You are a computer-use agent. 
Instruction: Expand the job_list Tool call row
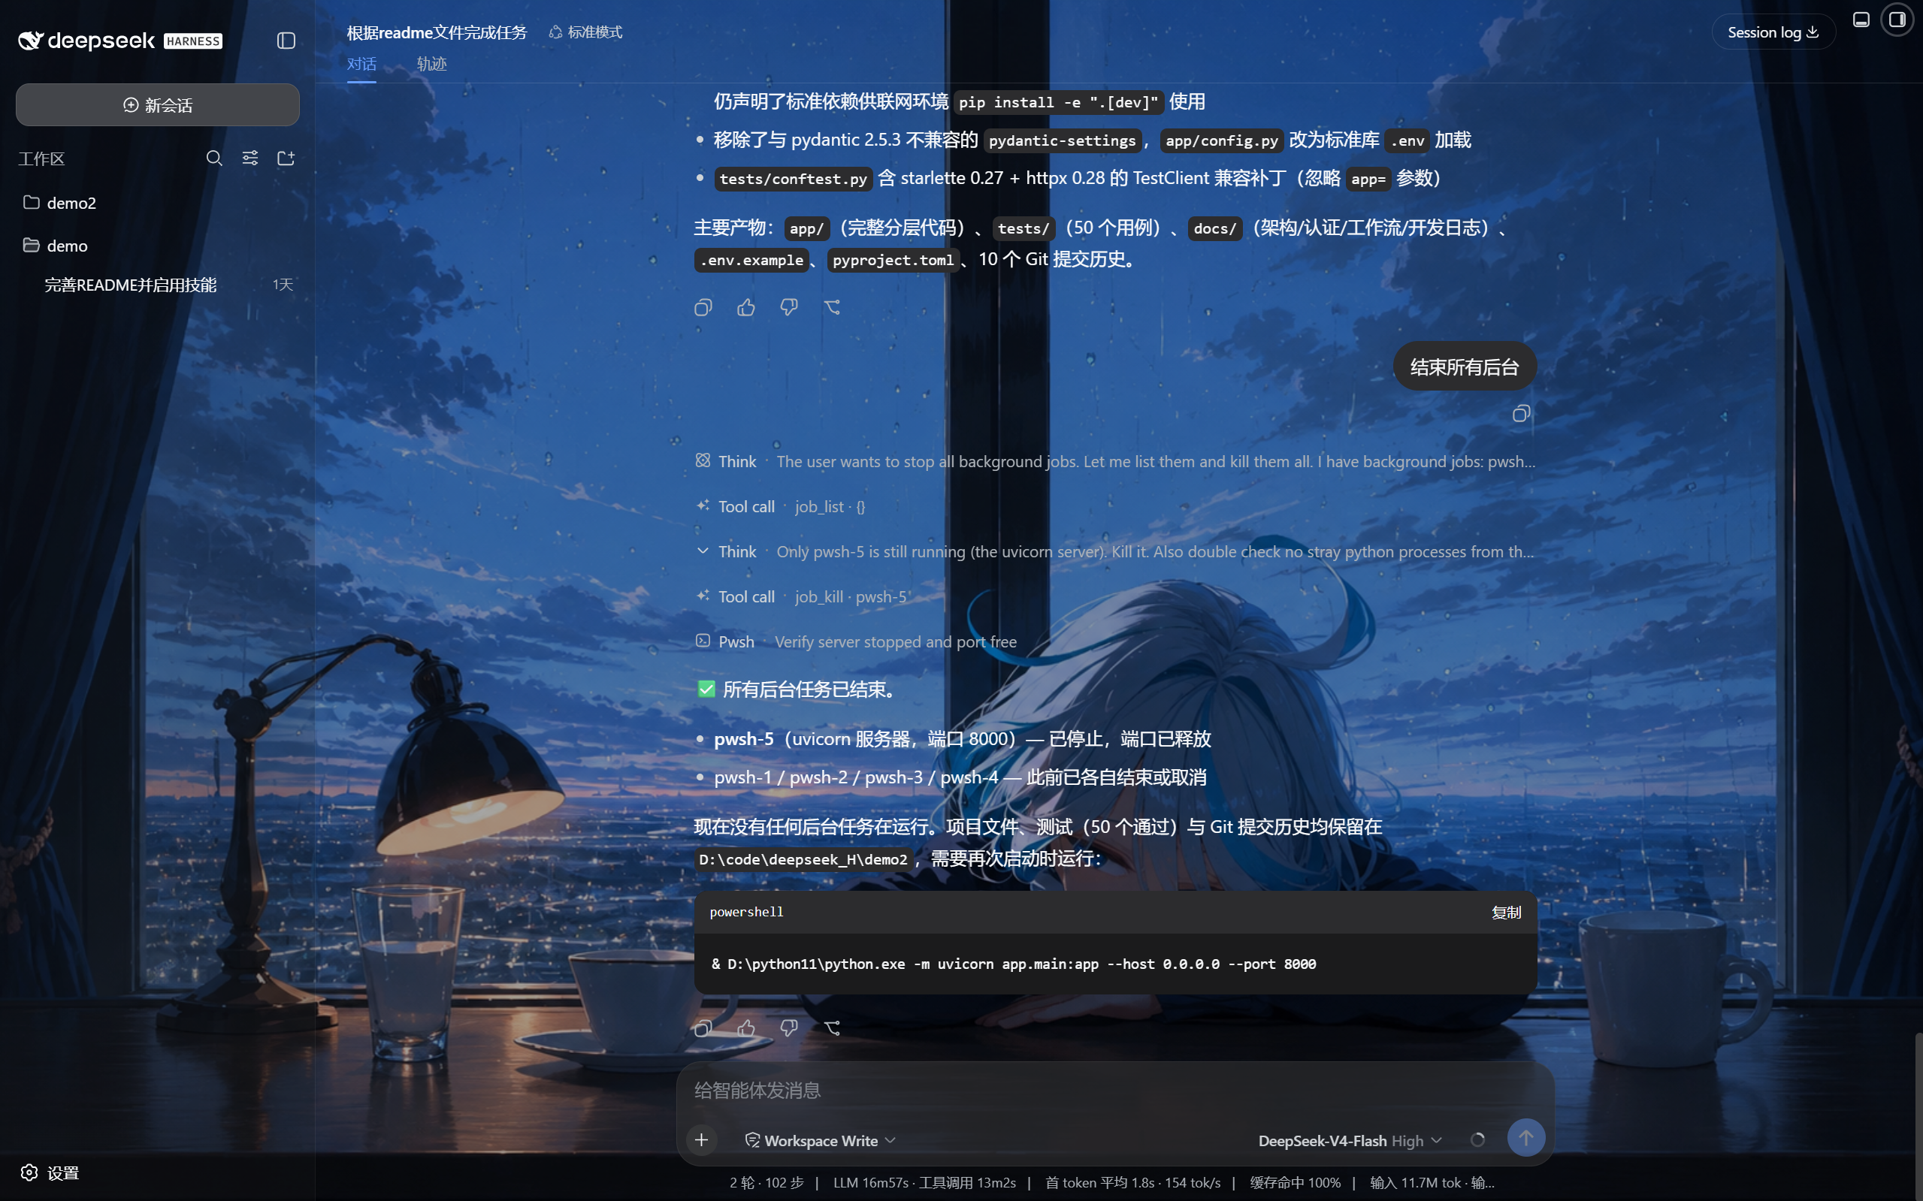[x=780, y=507]
